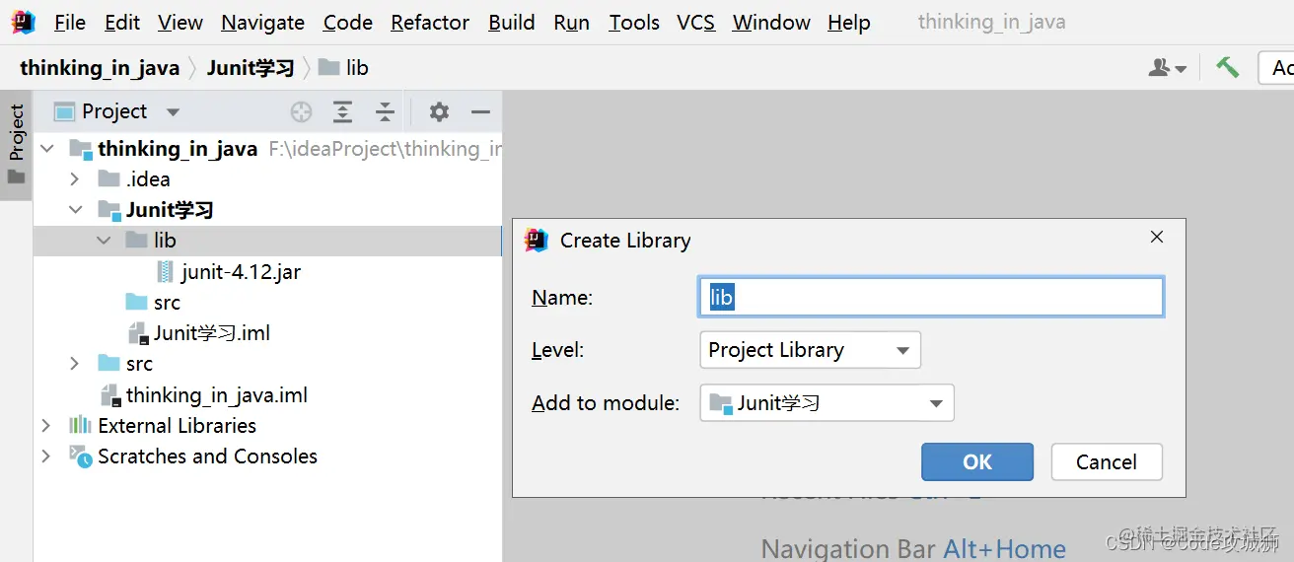The width and height of the screenshot is (1294, 562).
Task: Open the Project tool window side tab
Action: click(x=16, y=144)
